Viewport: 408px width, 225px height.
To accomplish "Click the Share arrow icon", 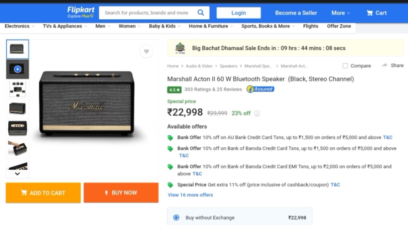I will [x=384, y=65].
